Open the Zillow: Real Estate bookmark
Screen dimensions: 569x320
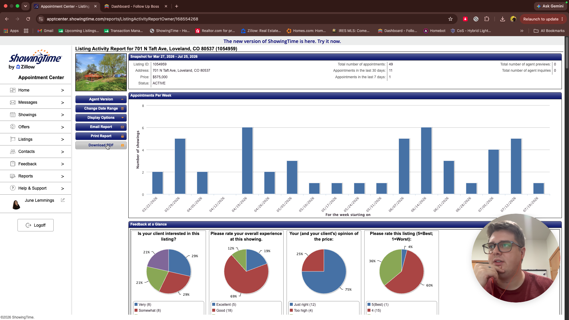(261, 31)
